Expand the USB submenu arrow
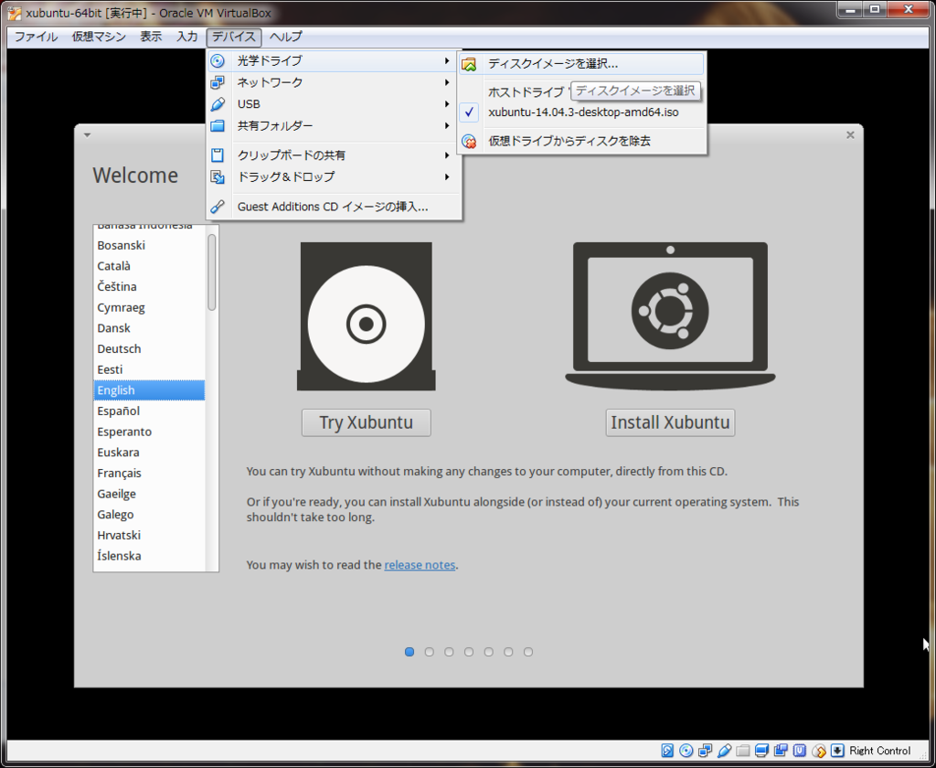The image size is (936, 768). [x=446, y=104]
